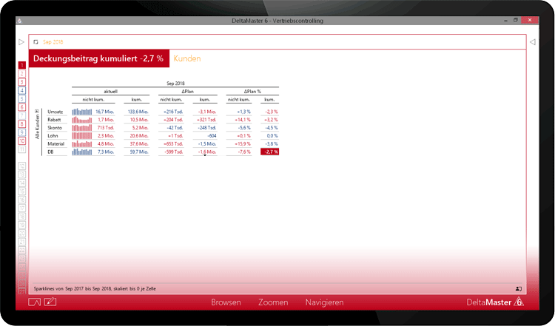Restore down the DeltaMaster window

coord(516,21)
